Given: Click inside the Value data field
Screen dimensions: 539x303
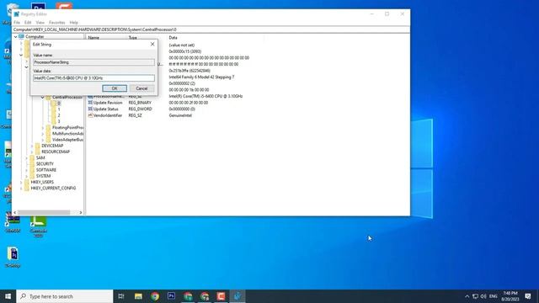Looking at the screenshot, I should click(x=93, y=78).
